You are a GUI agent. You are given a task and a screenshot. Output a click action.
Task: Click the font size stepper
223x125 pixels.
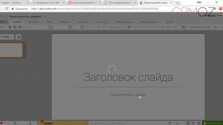point(82,27)
